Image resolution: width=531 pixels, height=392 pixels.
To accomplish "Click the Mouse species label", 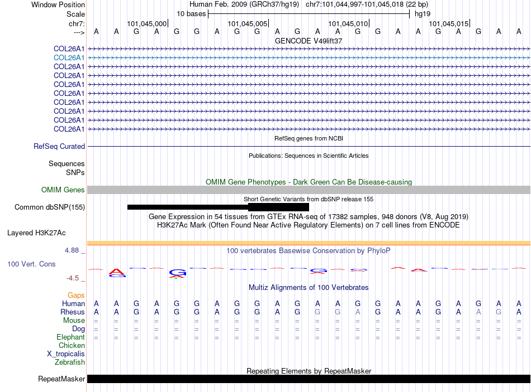I will coord(74,321).
